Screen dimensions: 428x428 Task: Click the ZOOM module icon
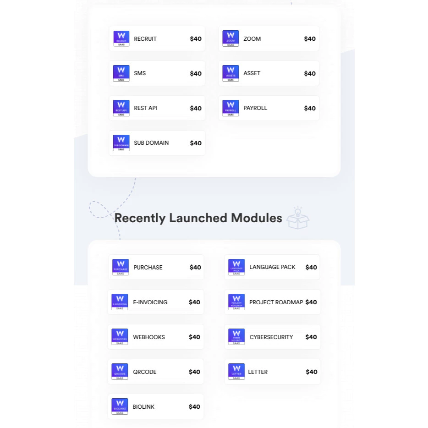point(230,38)
